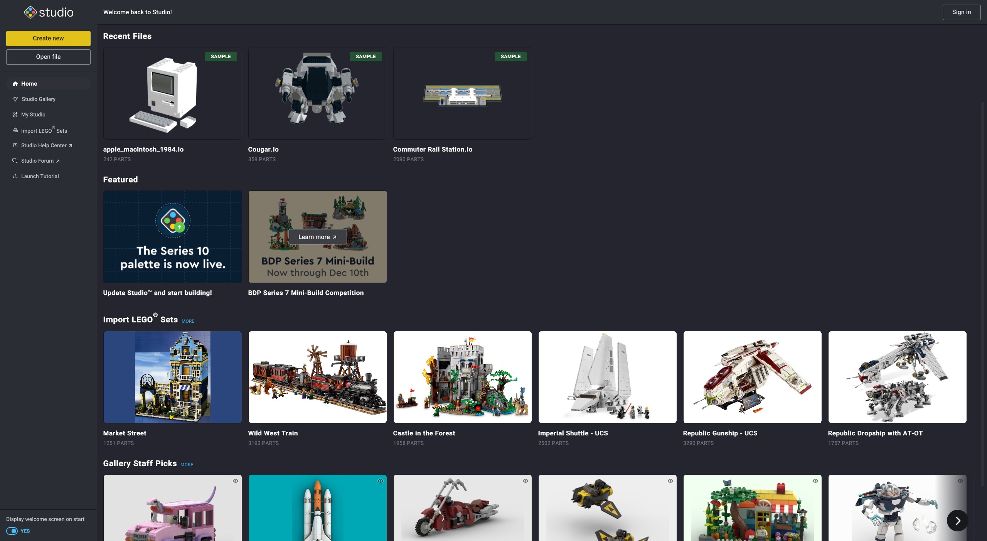Click Learn more on BDP Series 7 banner
987x541 pixels.
point(317,237)
